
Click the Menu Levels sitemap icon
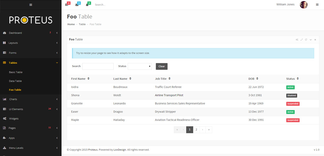pos(5,148)
